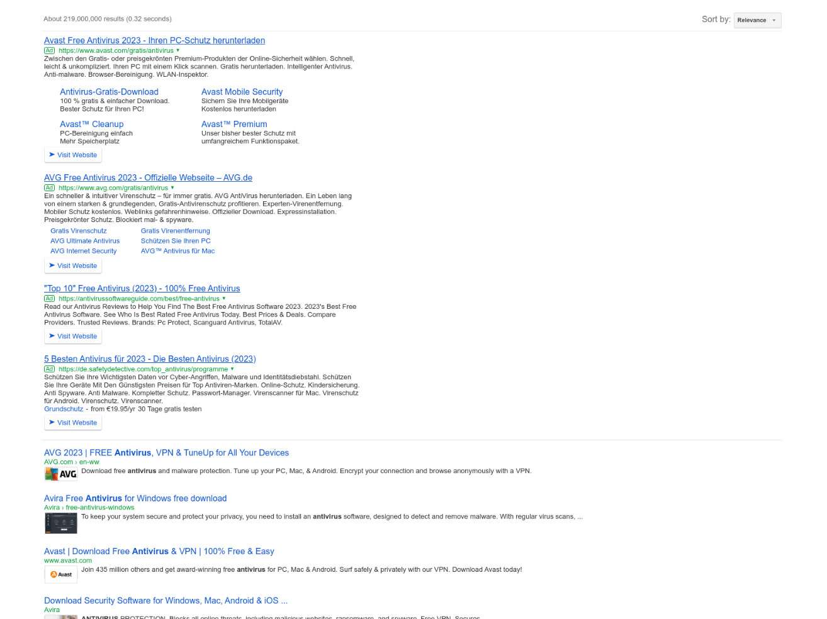Click Visit Website under the AVG ad
827x619 pixels.
(x=73, y=265)
